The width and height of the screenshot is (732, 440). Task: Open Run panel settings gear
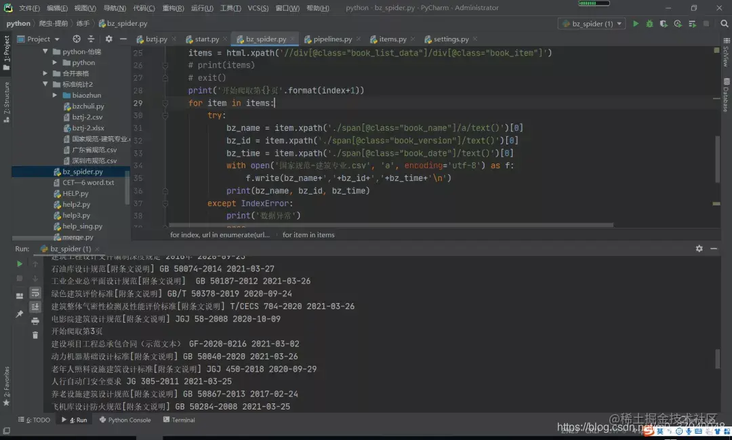pyautogui.click(x=699, y=249)
